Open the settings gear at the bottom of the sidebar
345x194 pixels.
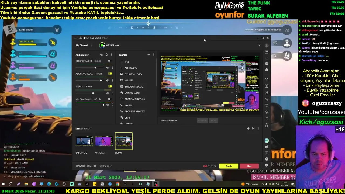[x=267, y=165]
